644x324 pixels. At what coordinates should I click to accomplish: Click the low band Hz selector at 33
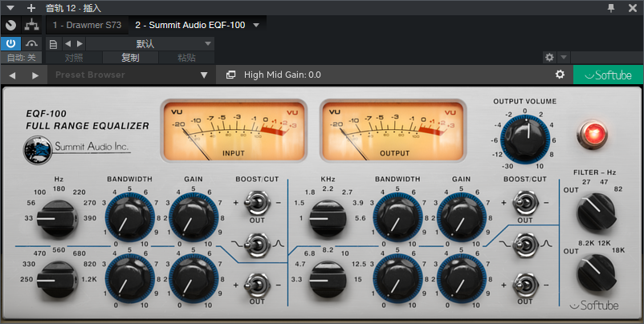coord(57,219)
